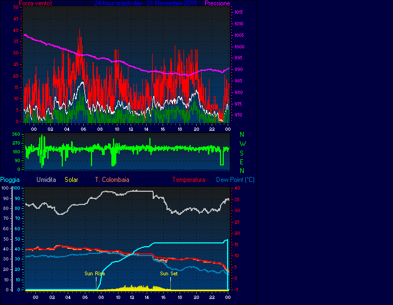Click pressure axis value 1005

click(239, 35)
